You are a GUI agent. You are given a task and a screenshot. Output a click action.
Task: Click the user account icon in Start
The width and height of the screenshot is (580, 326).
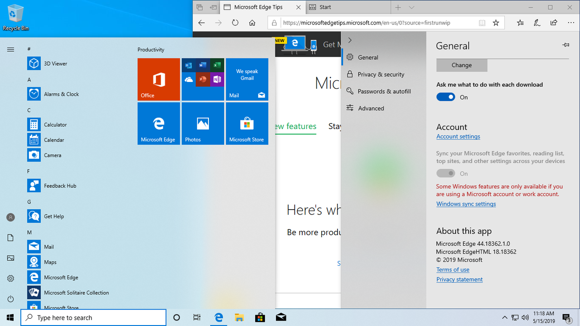tap(11, 217)
